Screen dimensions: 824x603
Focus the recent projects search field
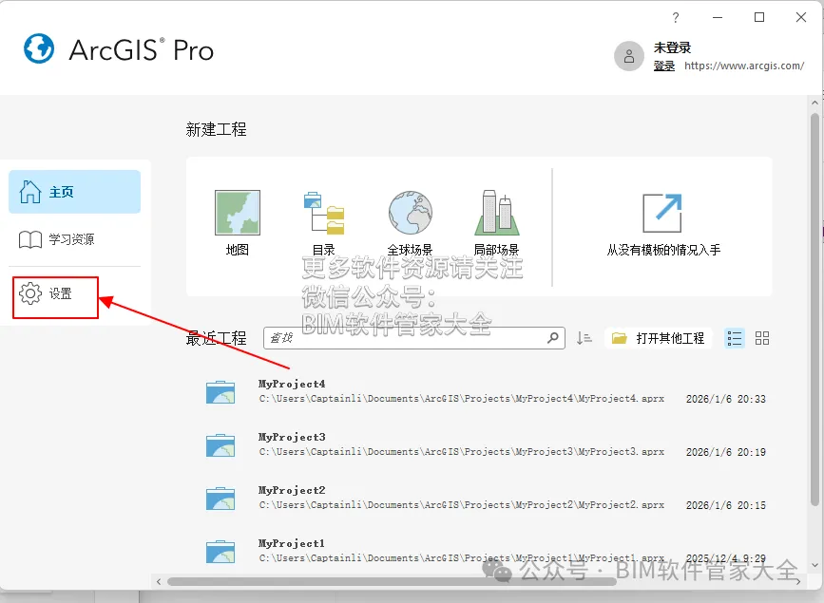(414, 338)
